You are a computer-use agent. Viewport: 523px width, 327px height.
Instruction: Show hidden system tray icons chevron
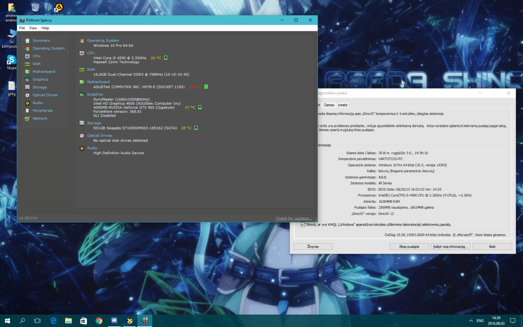(471, 321)
